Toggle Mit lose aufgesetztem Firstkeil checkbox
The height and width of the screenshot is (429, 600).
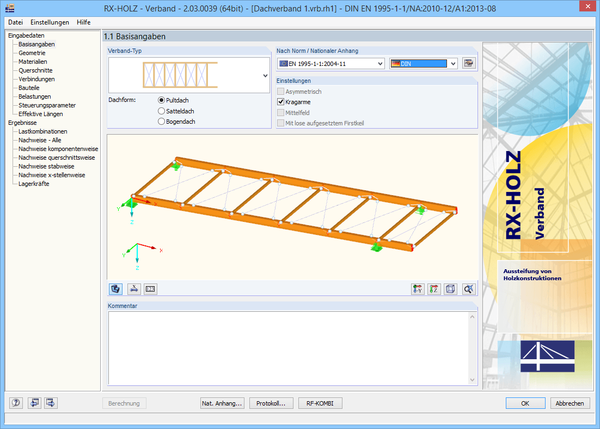point(280,123)
